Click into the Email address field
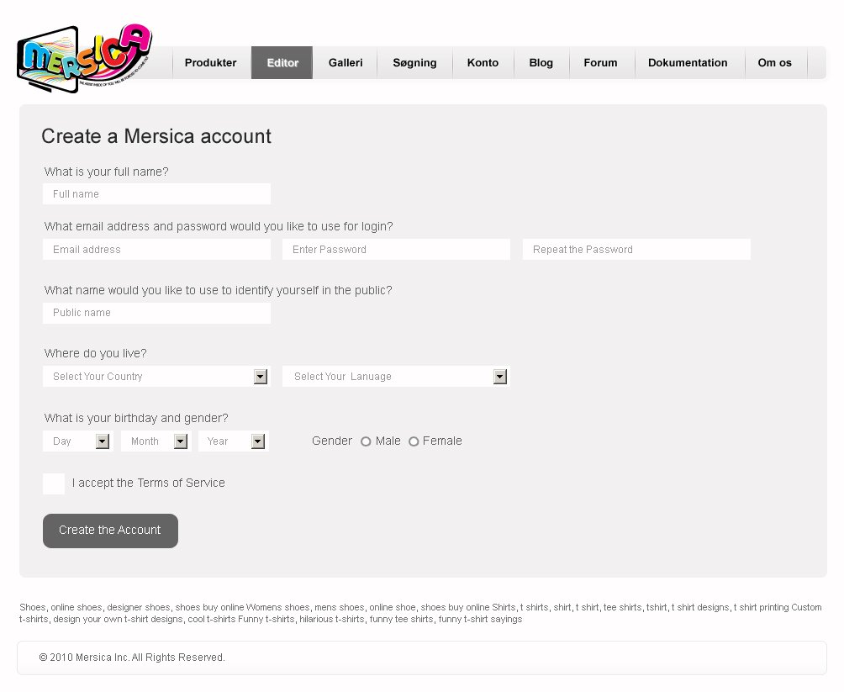The height and width of the screenshot is (692, 844). pyautogui.click(x=156, y=250)
